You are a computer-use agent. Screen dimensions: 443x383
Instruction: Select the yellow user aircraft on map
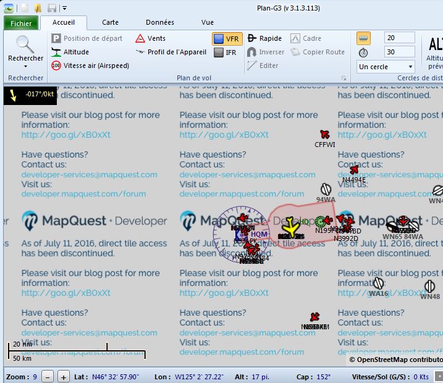coord(291,227)
